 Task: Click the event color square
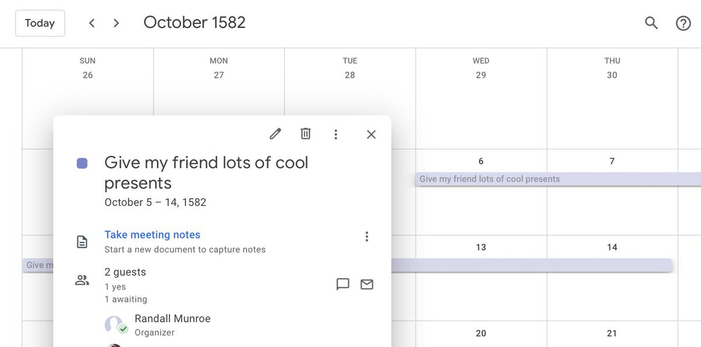pos(82,164)
